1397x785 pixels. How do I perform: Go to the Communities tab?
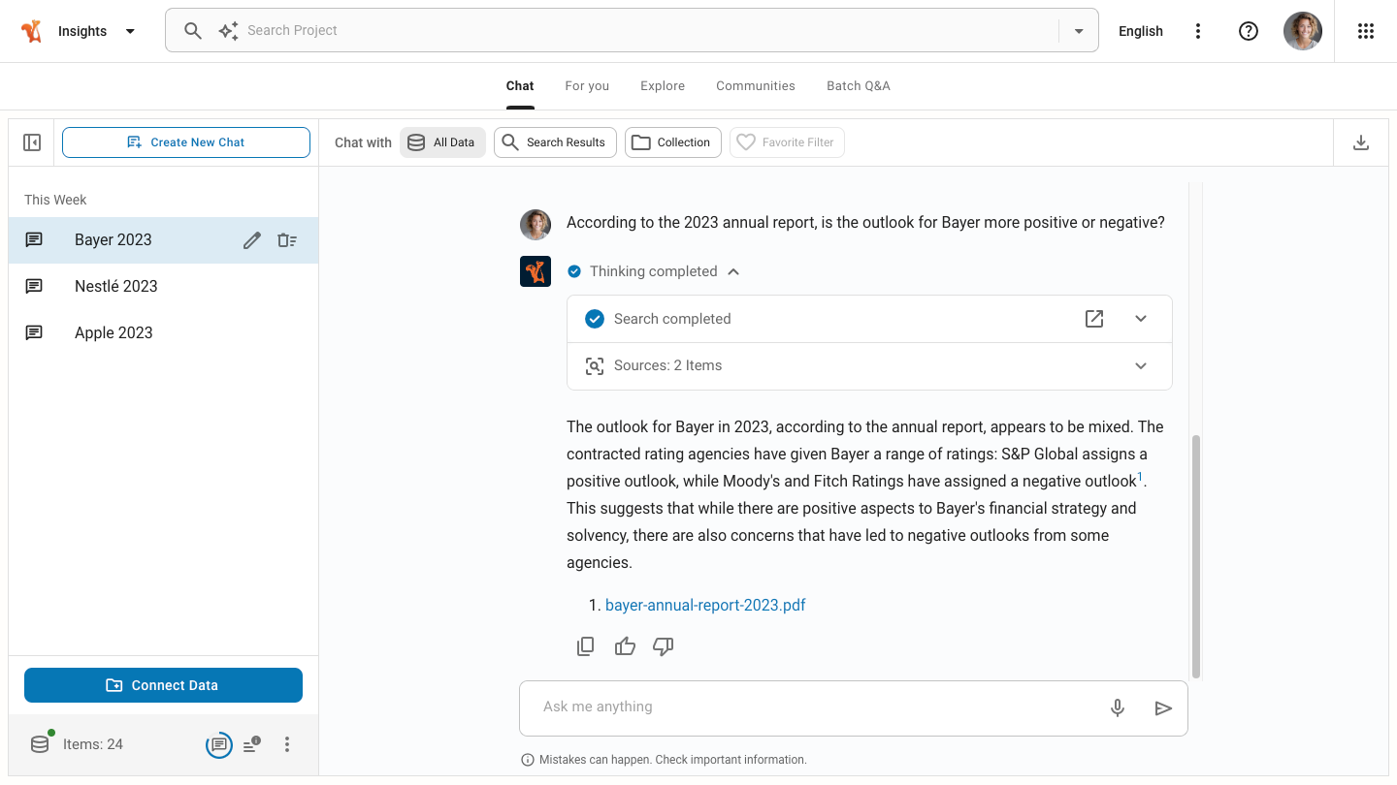click(756, 86)
